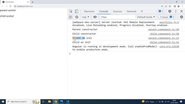This screenshot has width=185, height=104.
Task: Expand more DevTools tabs chevron
Action: pos(142,11)
